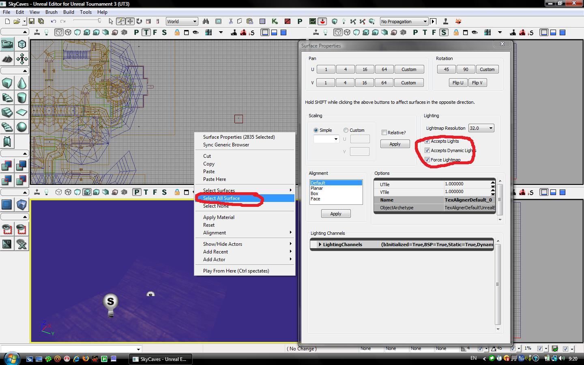Uncheck the Accepts Lights checkbox
Screen dimensions: 584x365
click(427, 141)
